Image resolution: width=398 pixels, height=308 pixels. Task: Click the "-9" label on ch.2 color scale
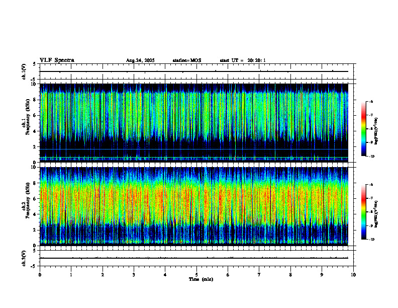coord(371,225)
